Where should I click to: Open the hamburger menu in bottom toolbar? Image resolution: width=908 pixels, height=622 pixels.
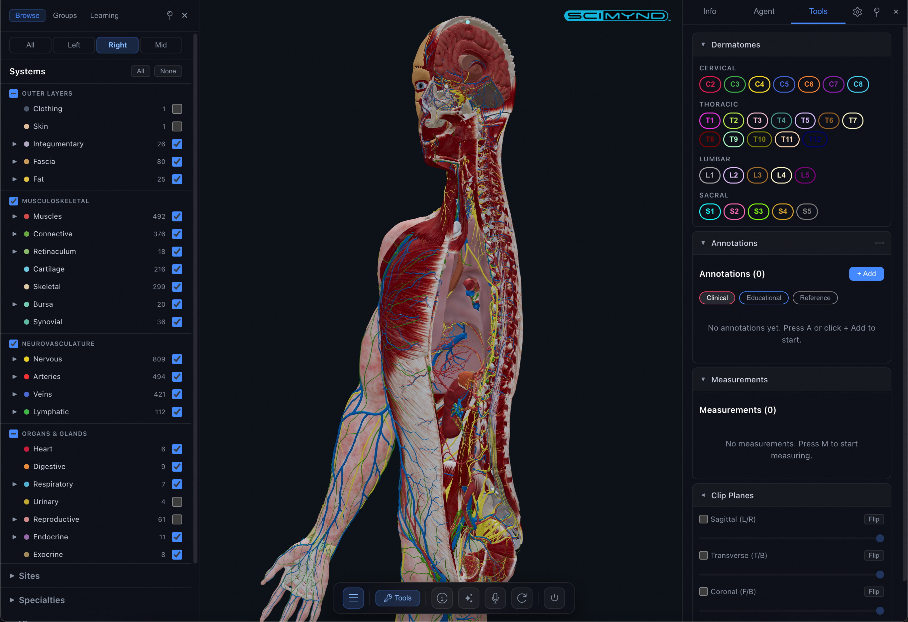point(353,598)
